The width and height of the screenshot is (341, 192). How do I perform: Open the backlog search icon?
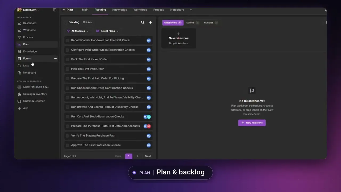coord(143,22)
